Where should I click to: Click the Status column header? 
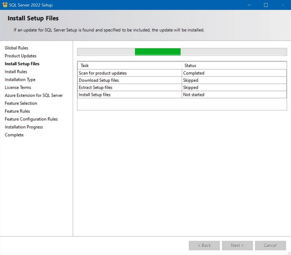[190, 66]
